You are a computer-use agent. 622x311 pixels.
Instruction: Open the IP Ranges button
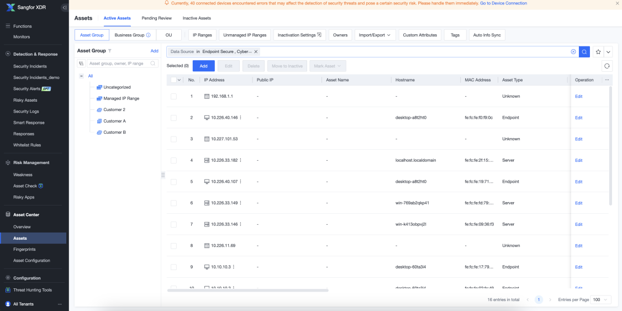click(202, 35)
